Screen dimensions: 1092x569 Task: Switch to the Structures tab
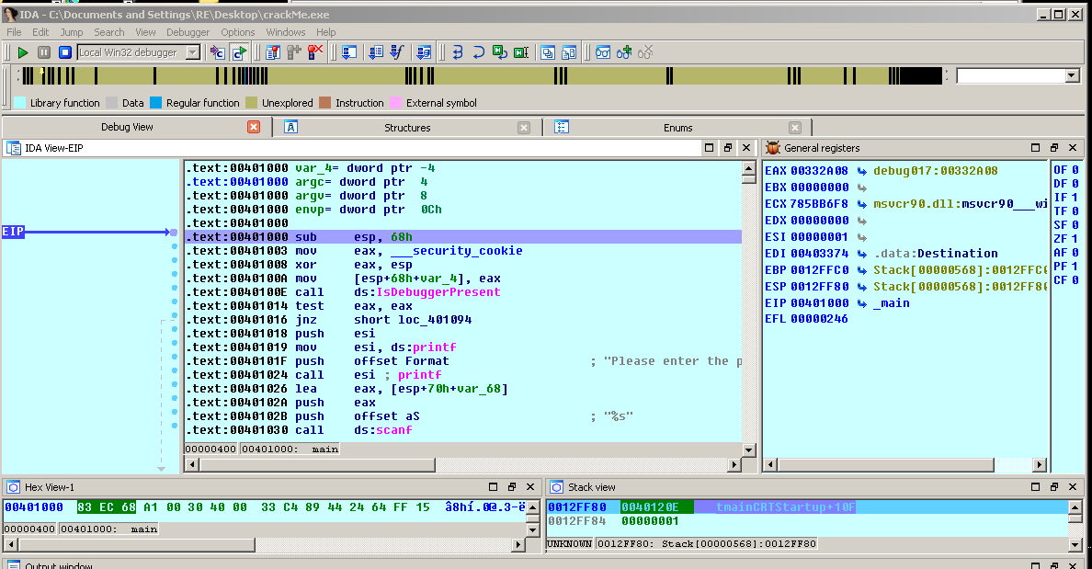click(406, 128)
